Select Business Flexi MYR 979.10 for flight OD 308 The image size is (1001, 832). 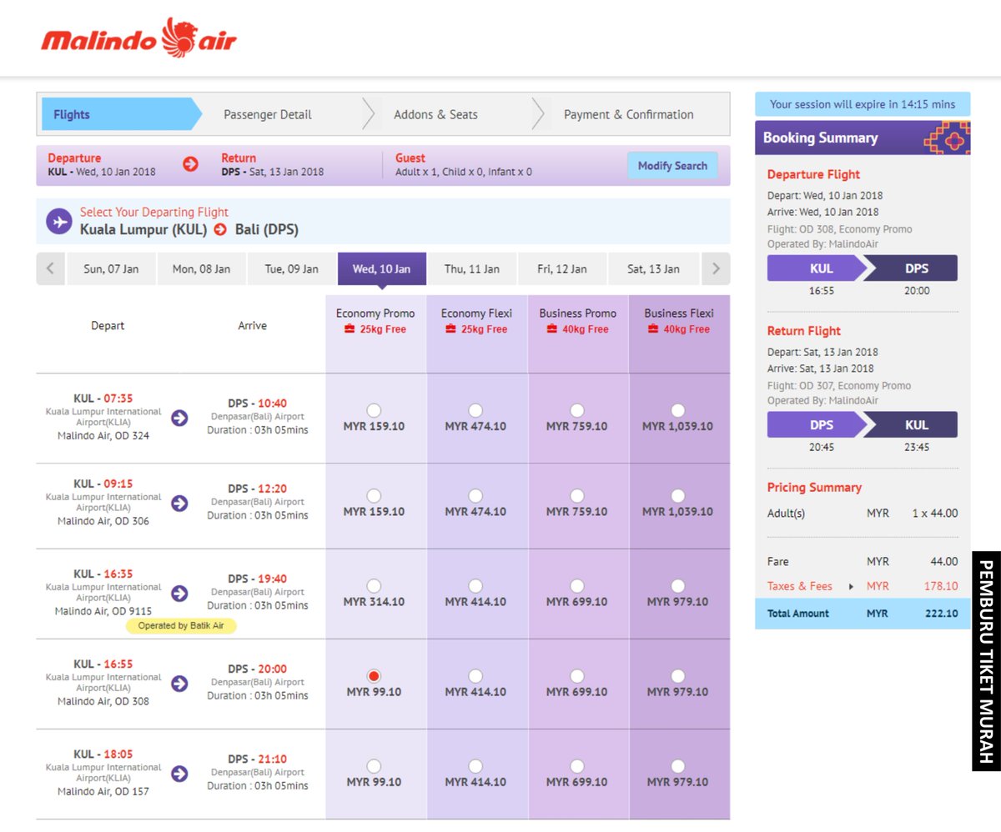[677, 675]
